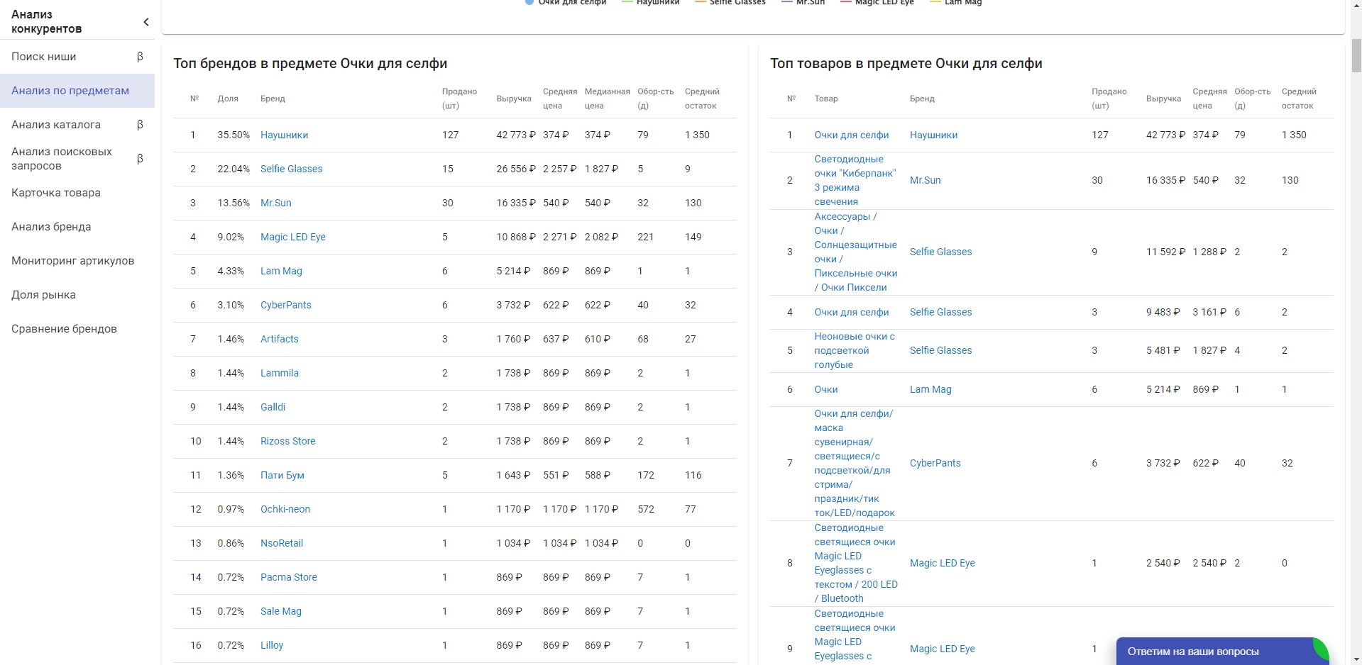Open Анализ поисковых запросов
1362x665 pixels.
tap(62, 159)
